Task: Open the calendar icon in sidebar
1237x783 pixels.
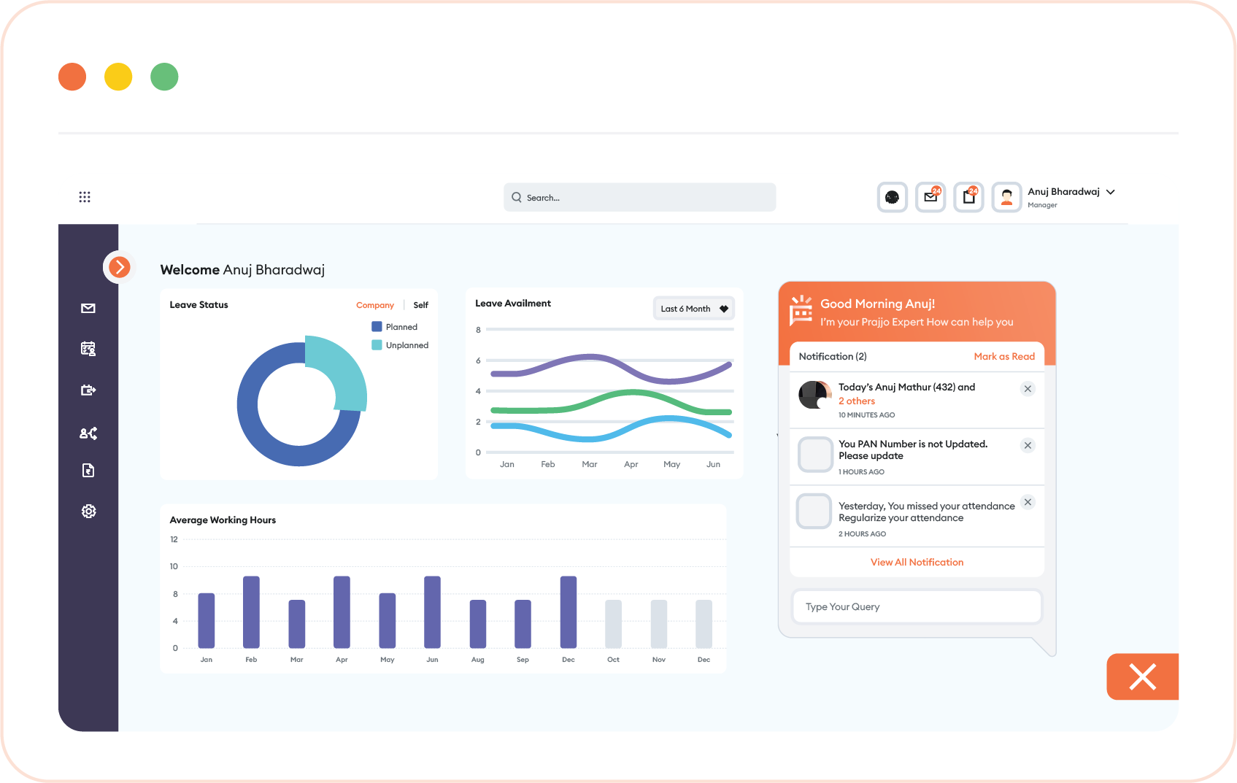Action: pyautogui.click(x=88, y=349)
